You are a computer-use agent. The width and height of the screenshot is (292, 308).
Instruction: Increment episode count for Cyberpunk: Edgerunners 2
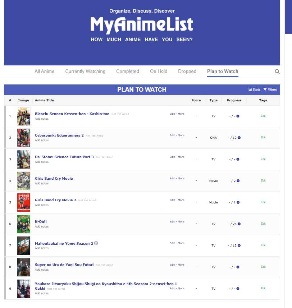[239, 138]
